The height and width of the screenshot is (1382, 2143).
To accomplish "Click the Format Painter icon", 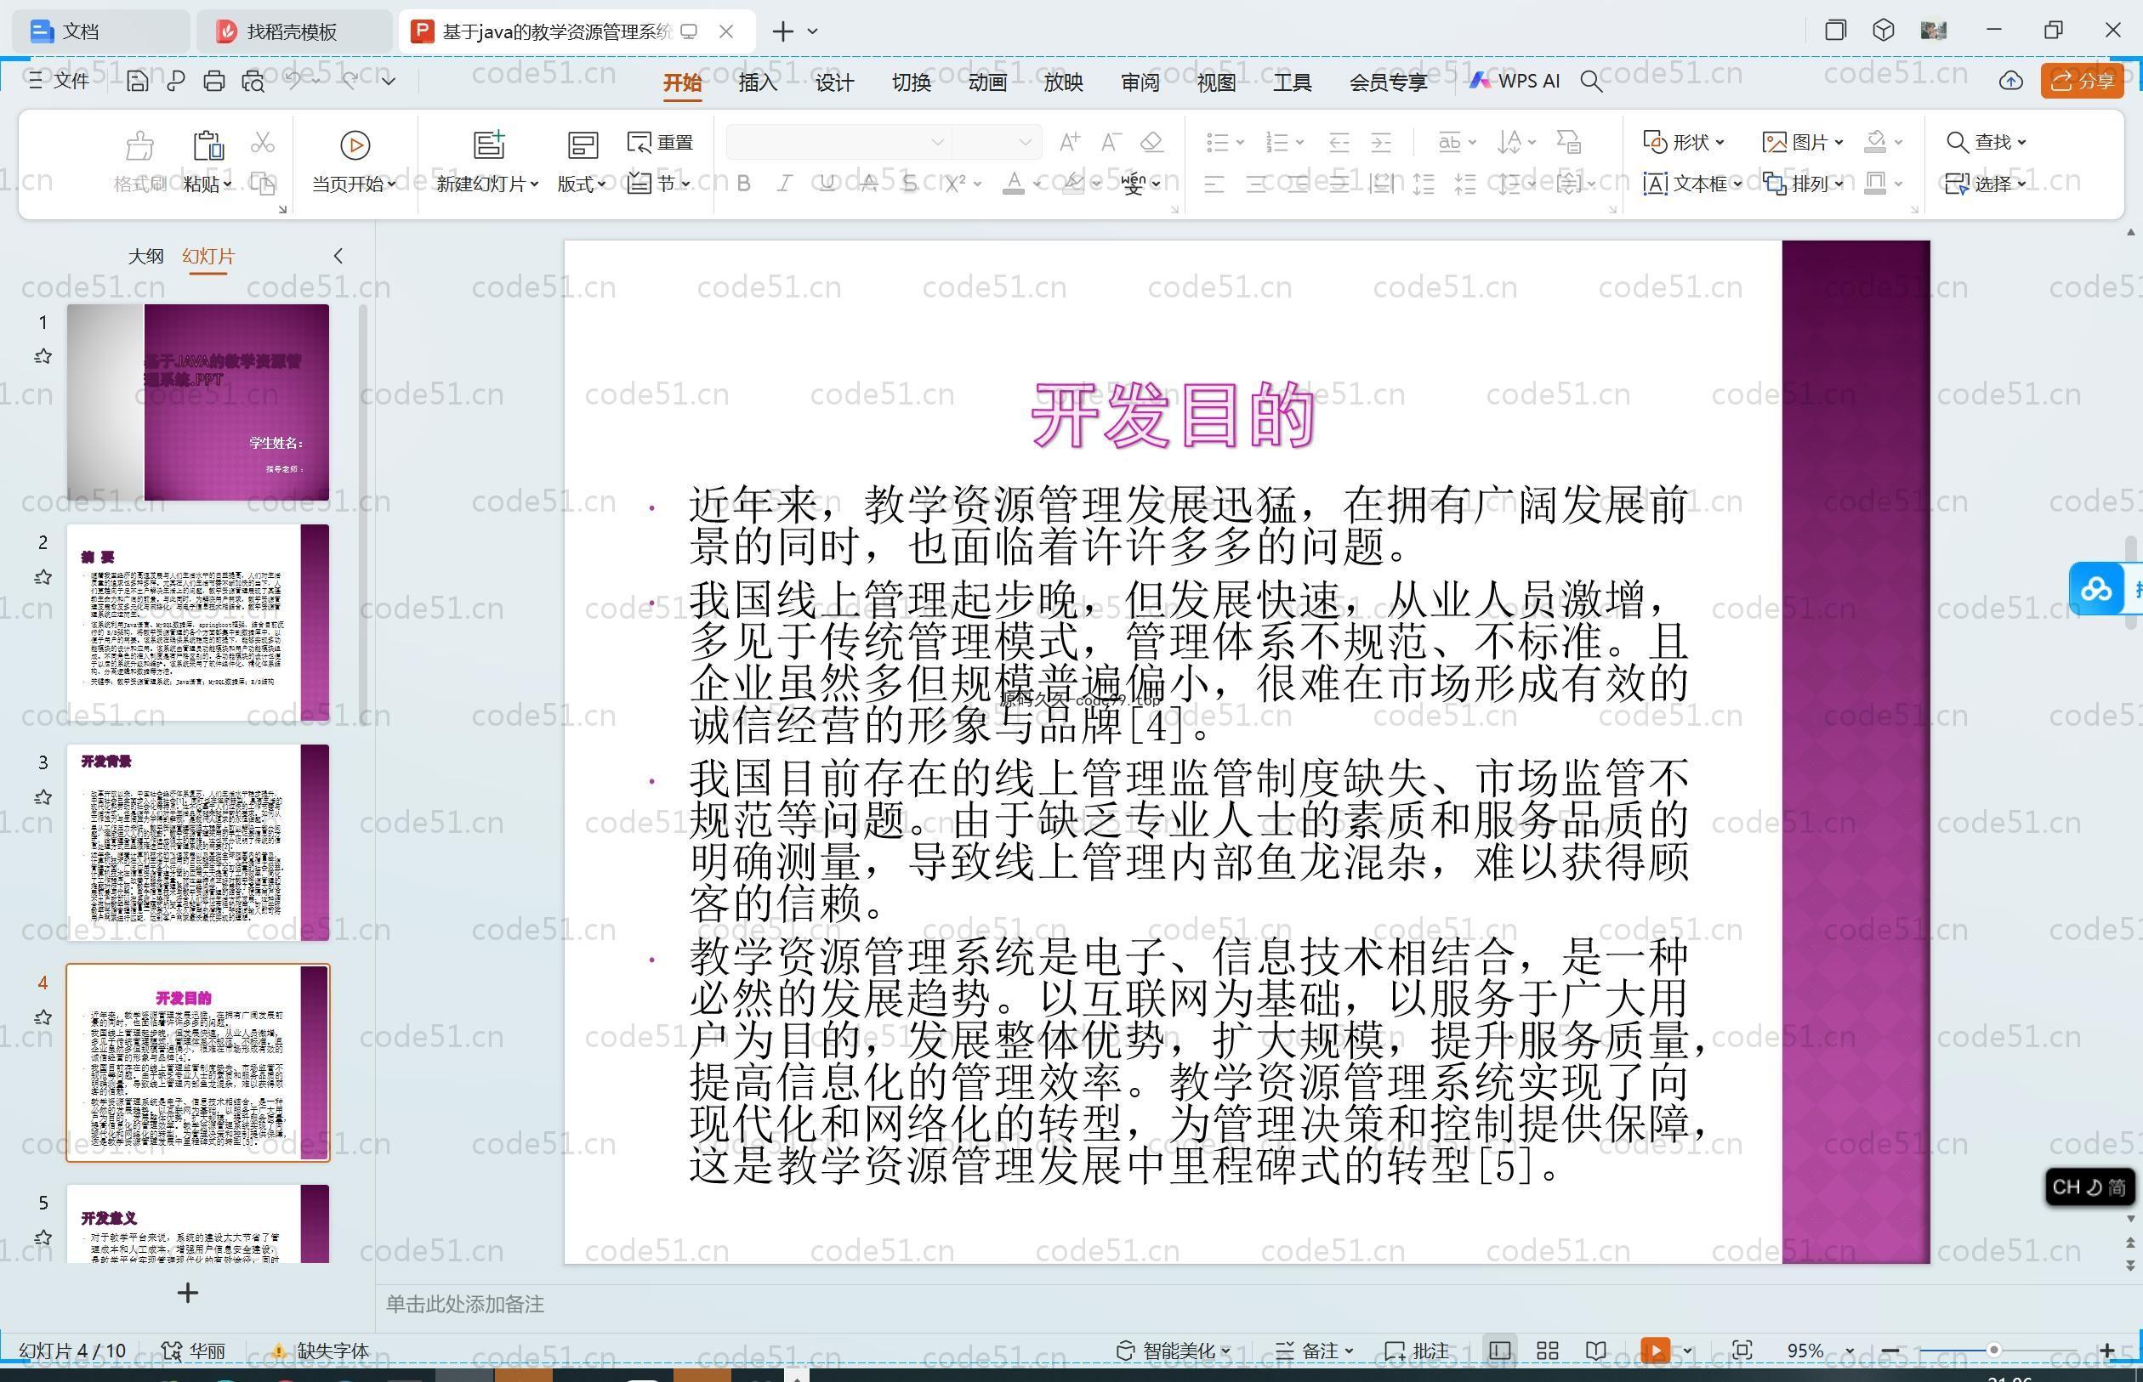I will [x=139, y=145].
